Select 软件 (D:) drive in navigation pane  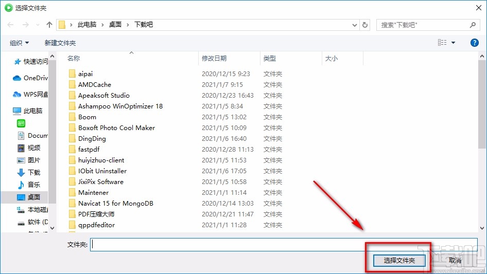[32, 222]
